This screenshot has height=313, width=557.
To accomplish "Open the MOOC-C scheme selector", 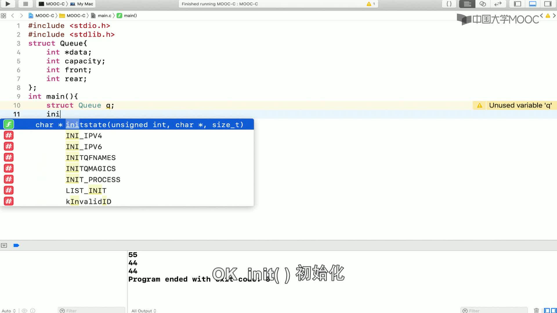I will (52, 4).
